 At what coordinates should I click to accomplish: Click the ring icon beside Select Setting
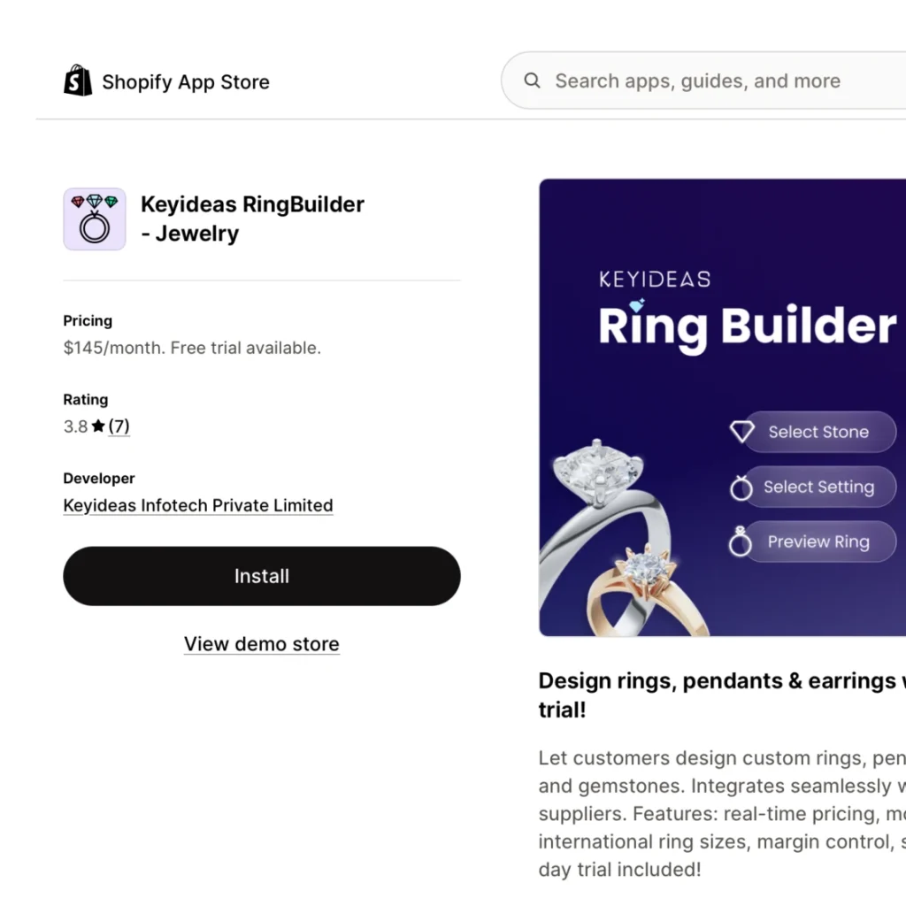(x=741, y=488)
